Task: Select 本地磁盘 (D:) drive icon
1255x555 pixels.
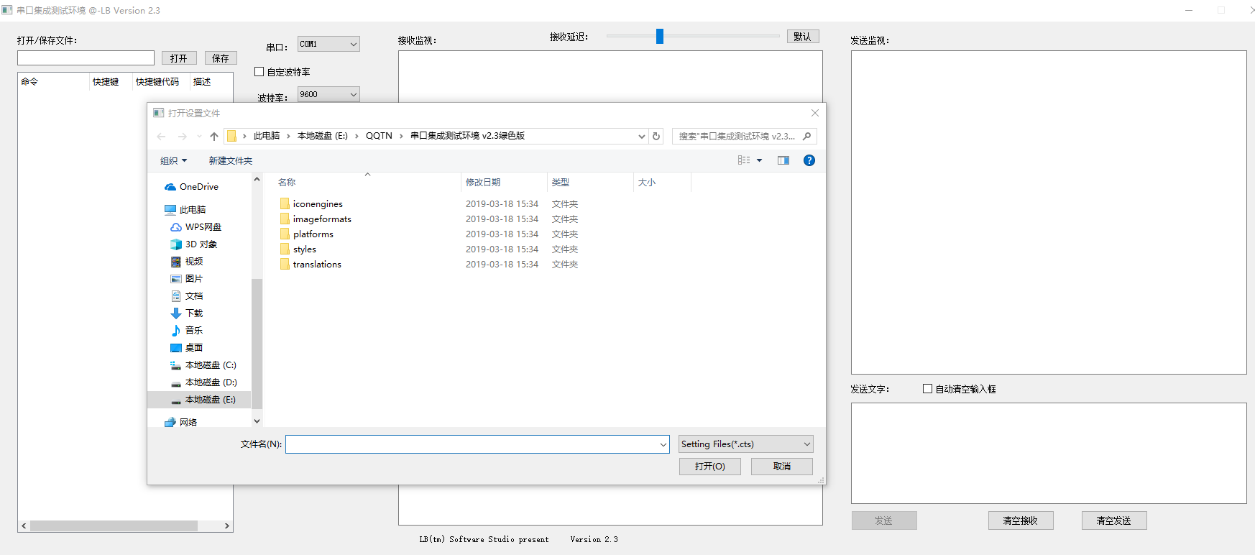Action: 176,382
